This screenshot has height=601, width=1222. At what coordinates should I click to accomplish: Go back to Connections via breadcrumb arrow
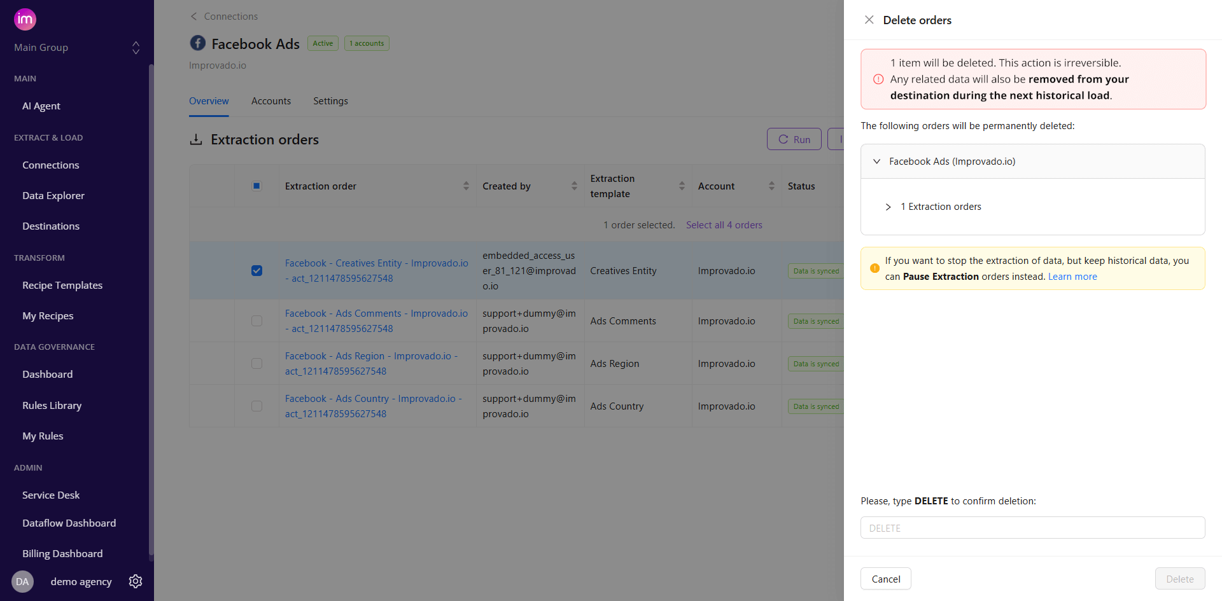point(193,17)
